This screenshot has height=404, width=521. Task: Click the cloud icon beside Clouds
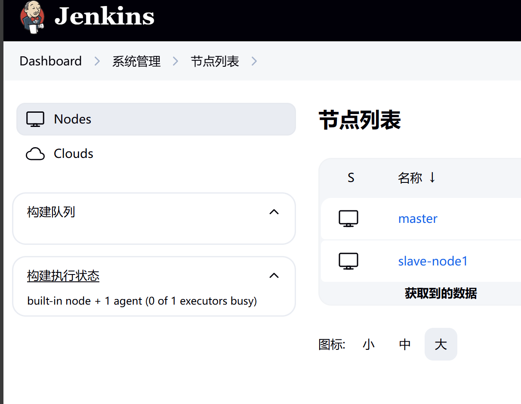pyautogui.click(x=35, y=154)
